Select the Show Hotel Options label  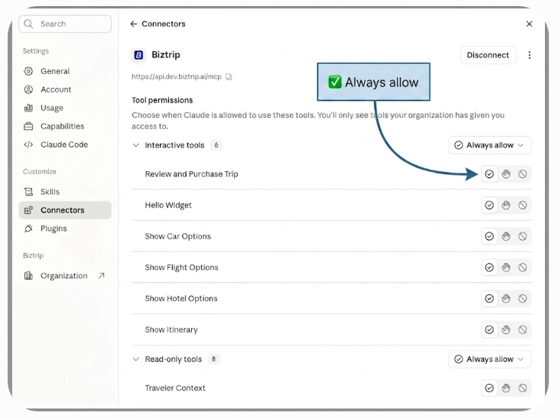(181, 298)
